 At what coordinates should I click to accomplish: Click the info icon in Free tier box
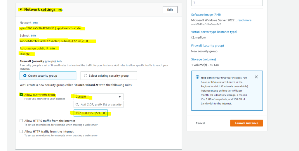point(197,77)
